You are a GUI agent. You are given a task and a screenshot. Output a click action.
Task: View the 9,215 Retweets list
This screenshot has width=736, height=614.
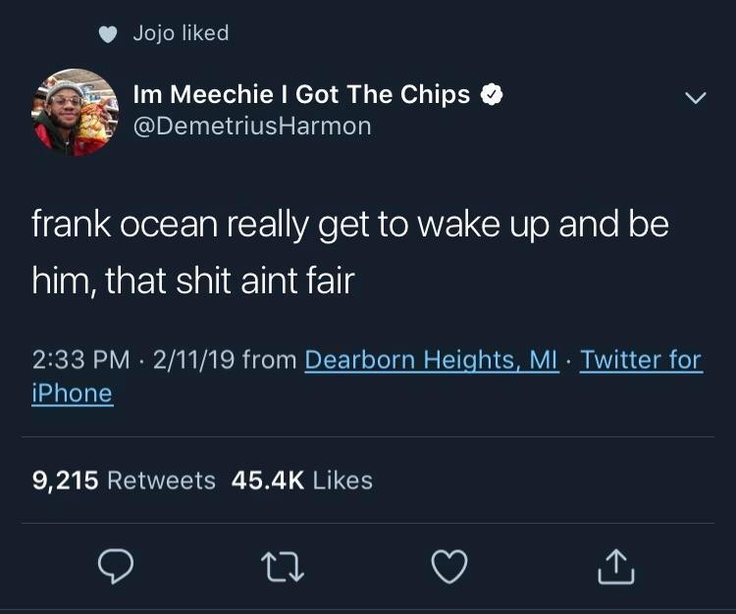(124, 481)
